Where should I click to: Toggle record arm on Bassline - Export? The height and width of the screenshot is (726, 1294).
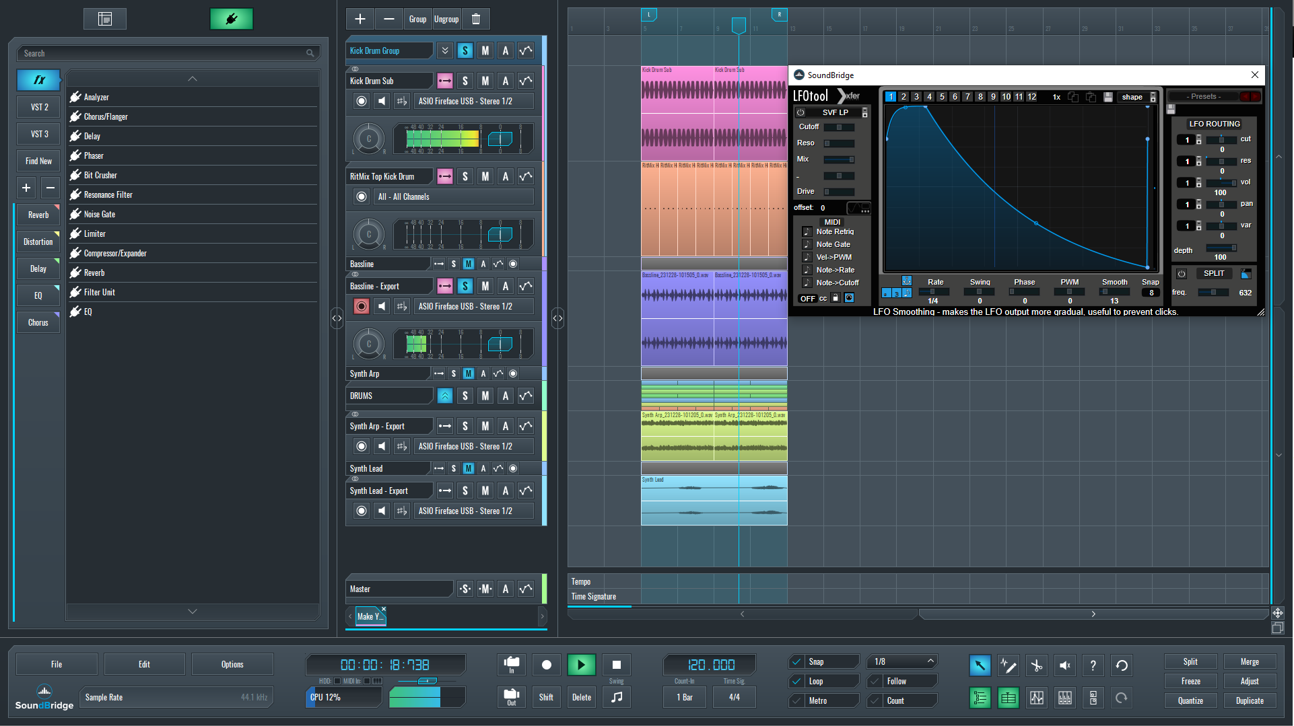point(362,306)
